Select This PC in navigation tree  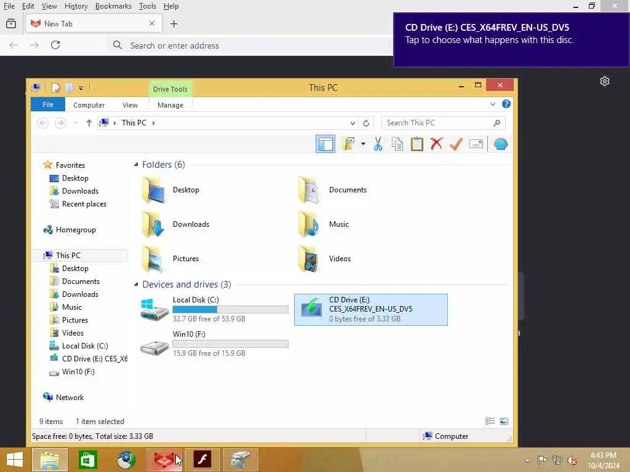(x=62, y=255)
